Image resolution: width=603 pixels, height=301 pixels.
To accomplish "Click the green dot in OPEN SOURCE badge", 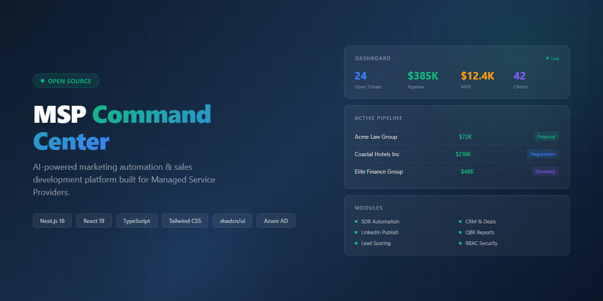I will pos(42,81).
